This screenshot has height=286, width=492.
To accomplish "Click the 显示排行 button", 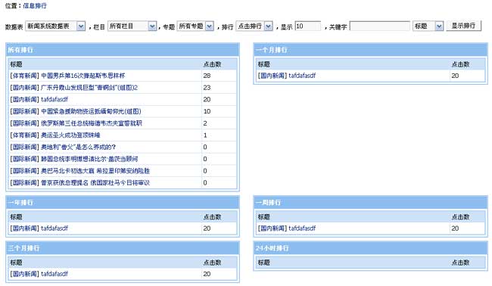I will click(x=463, y=26).
